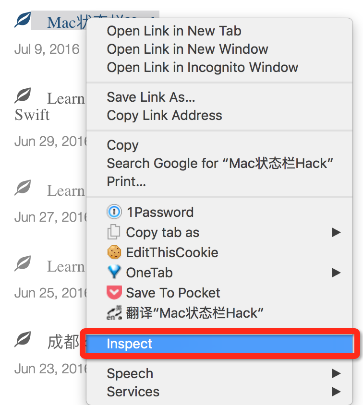The height and width of the screenshot is (405, 363).
Task: Click the Save To Pocket icon
Action: pyautogui.click(x=114, y=292)
